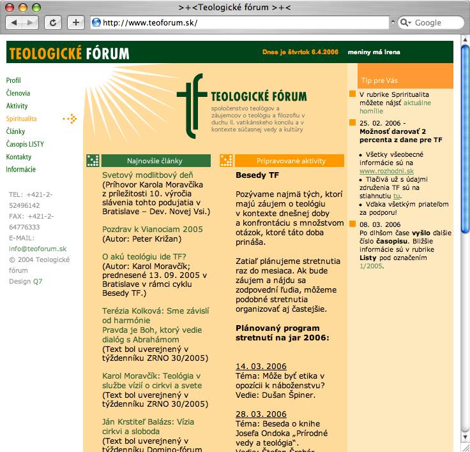The width and height of the screenshot is (470, 452).
Task: Open the Časopis LISTY menu item
Action: pos(25,144)
